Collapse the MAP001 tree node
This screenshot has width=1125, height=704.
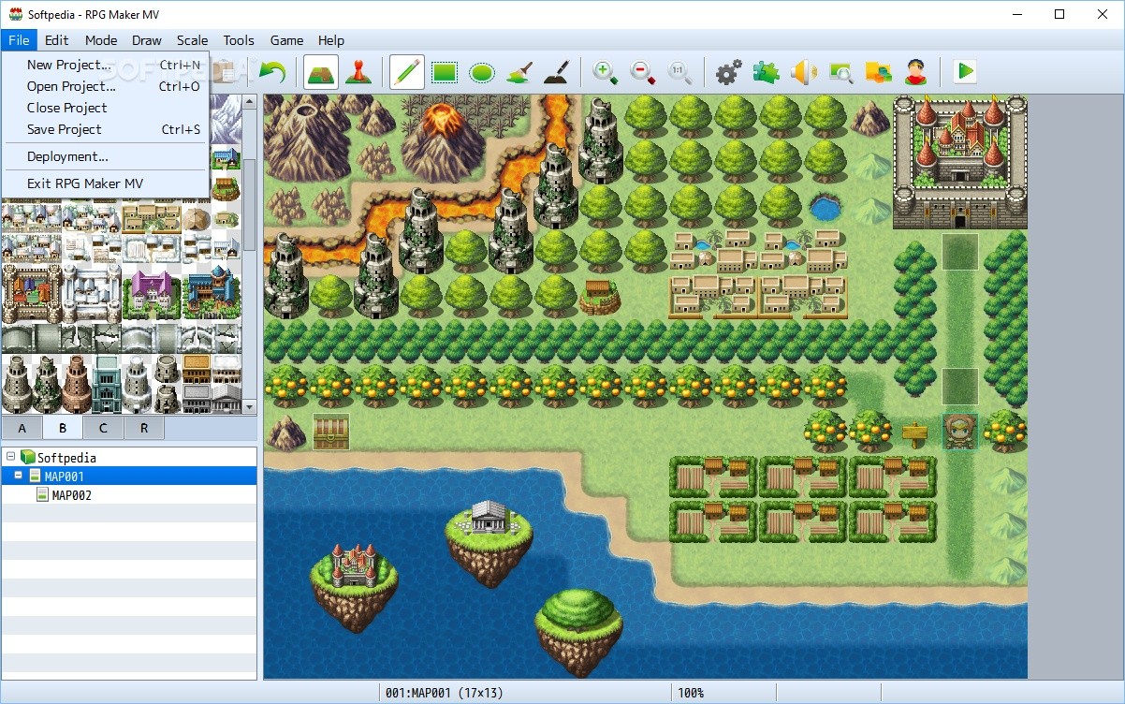[x=18, y=477]
